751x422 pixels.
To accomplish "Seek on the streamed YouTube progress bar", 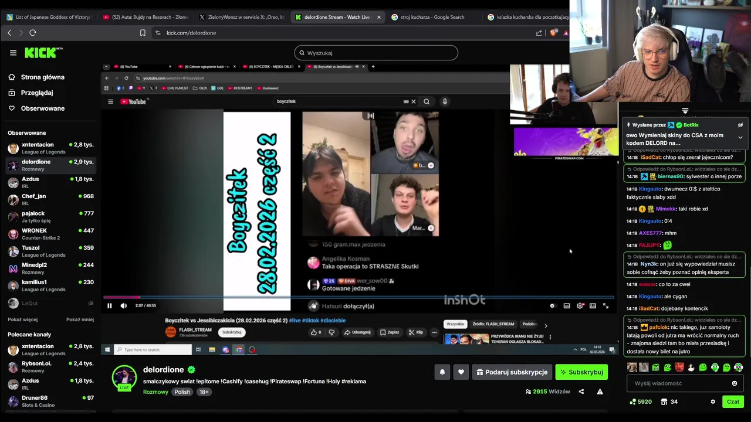I will [359, 298].
